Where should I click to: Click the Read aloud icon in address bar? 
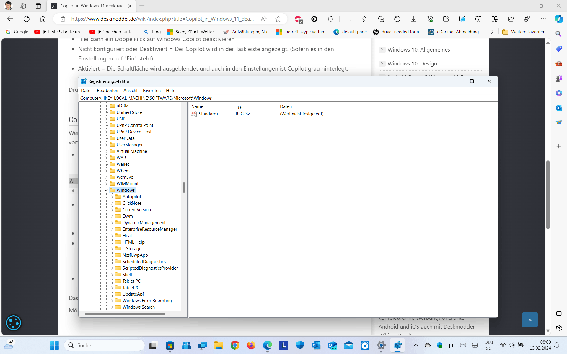(264, 19)
